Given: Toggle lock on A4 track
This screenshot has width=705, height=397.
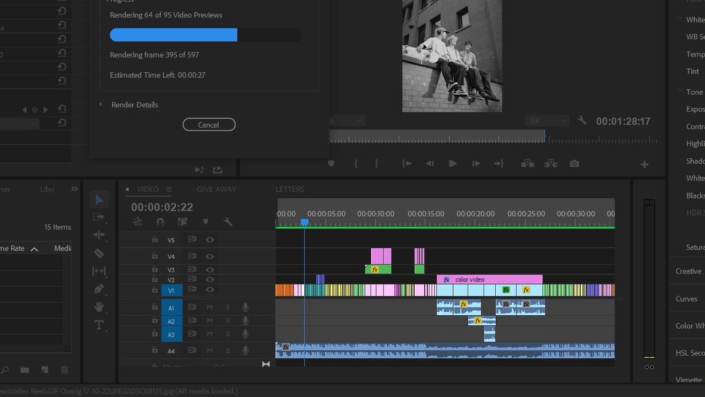Looking at the screenshot, I should point(155,351).
